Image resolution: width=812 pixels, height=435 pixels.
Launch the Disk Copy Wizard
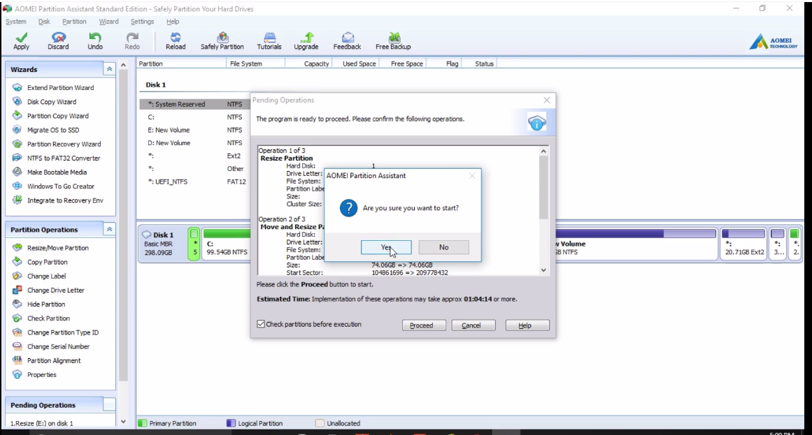tap(52, 102)
